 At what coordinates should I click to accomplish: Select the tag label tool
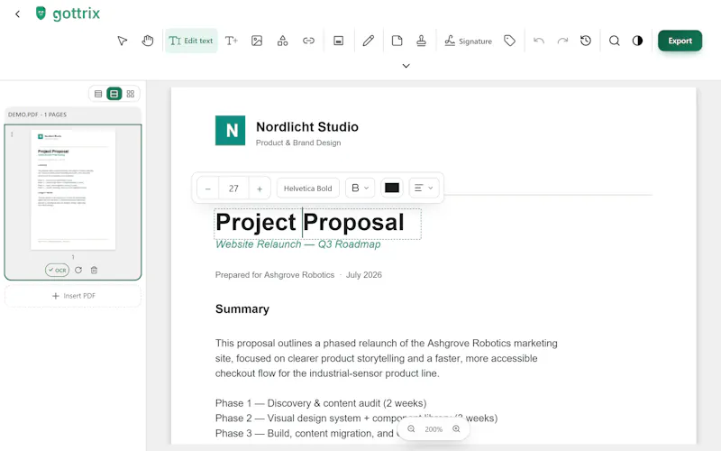[x=509, y=41]
